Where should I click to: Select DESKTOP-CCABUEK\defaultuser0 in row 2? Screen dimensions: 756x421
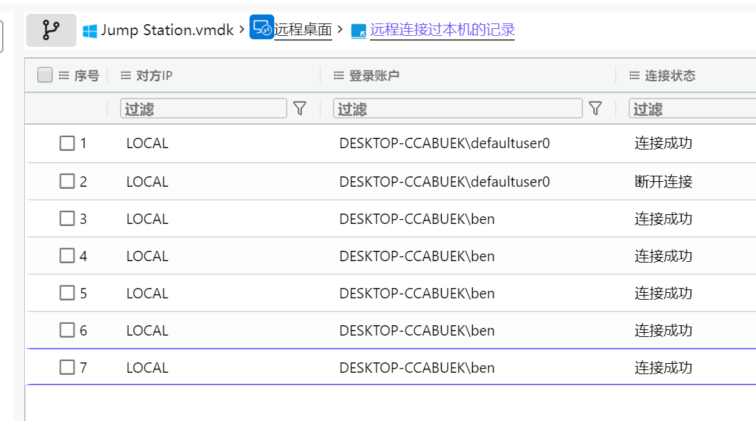[x=445, y=182]
